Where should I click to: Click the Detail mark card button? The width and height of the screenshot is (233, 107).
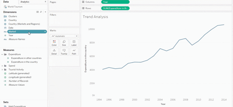pyautogui.click(x=54, y=52)
